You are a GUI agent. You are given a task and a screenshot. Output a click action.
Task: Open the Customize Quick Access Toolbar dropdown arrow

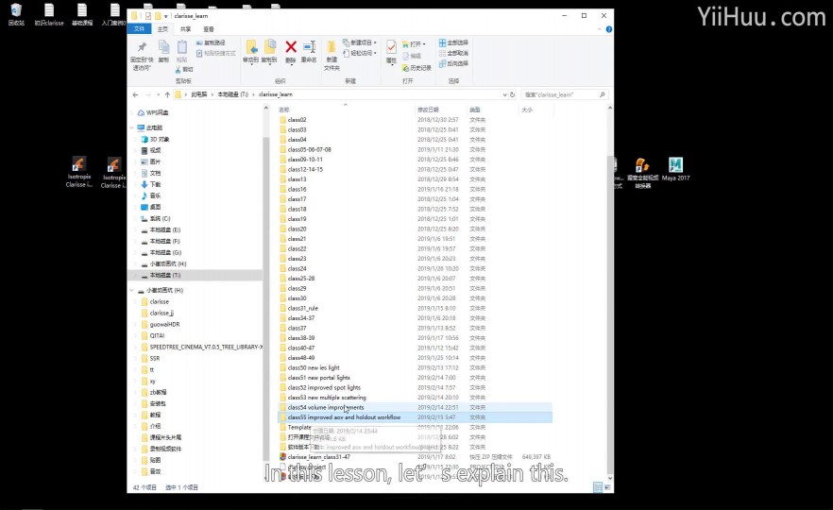click(166, 16)
